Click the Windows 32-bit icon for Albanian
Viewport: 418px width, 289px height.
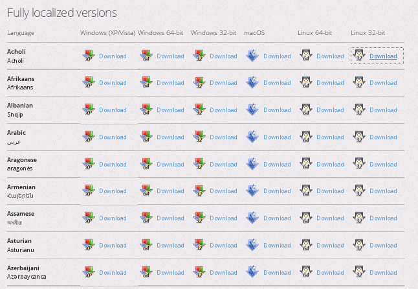point(199,110)
